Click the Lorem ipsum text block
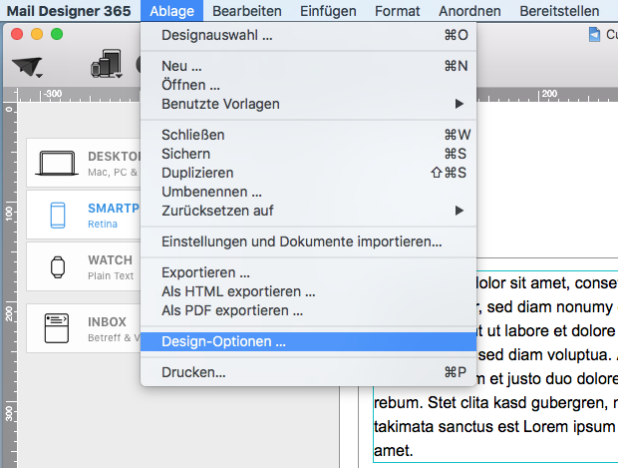The image size is (618, 468). (x=495, y=366)
